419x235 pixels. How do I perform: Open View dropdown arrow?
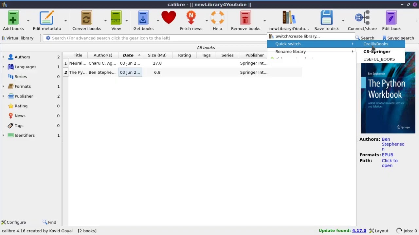[x=126, y=21]
